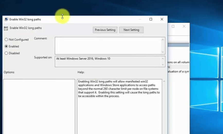Click the Supported on box down arrow
Viewport: 223px width, 134px height.
click(x=163, y=65)
